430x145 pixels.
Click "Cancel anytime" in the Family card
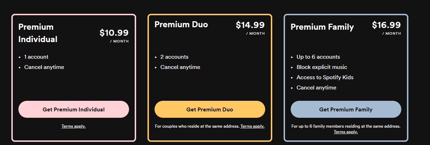[x=316, y=88]
